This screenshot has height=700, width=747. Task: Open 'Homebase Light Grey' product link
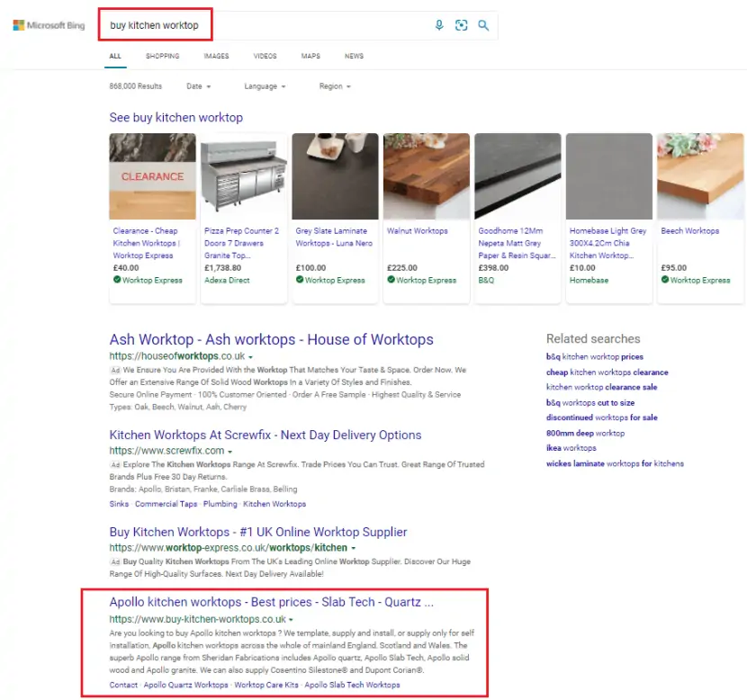pyautogui.click(x=607, y=243)
